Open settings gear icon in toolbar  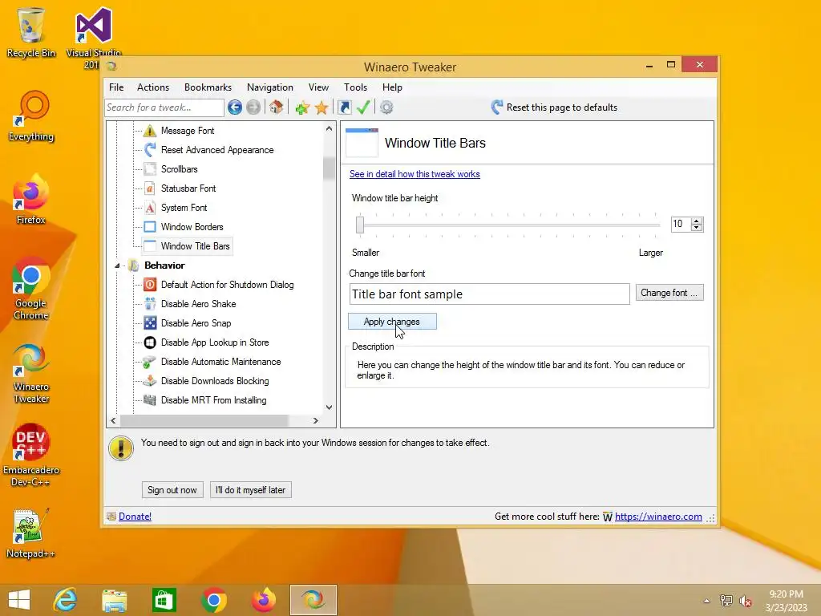pyautogui.click(x=386, y=107)
